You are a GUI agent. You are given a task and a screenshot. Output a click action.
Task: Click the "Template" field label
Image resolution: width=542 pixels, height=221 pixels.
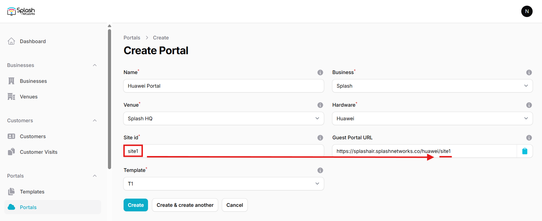pyautogui.click(x=134, y=170)
